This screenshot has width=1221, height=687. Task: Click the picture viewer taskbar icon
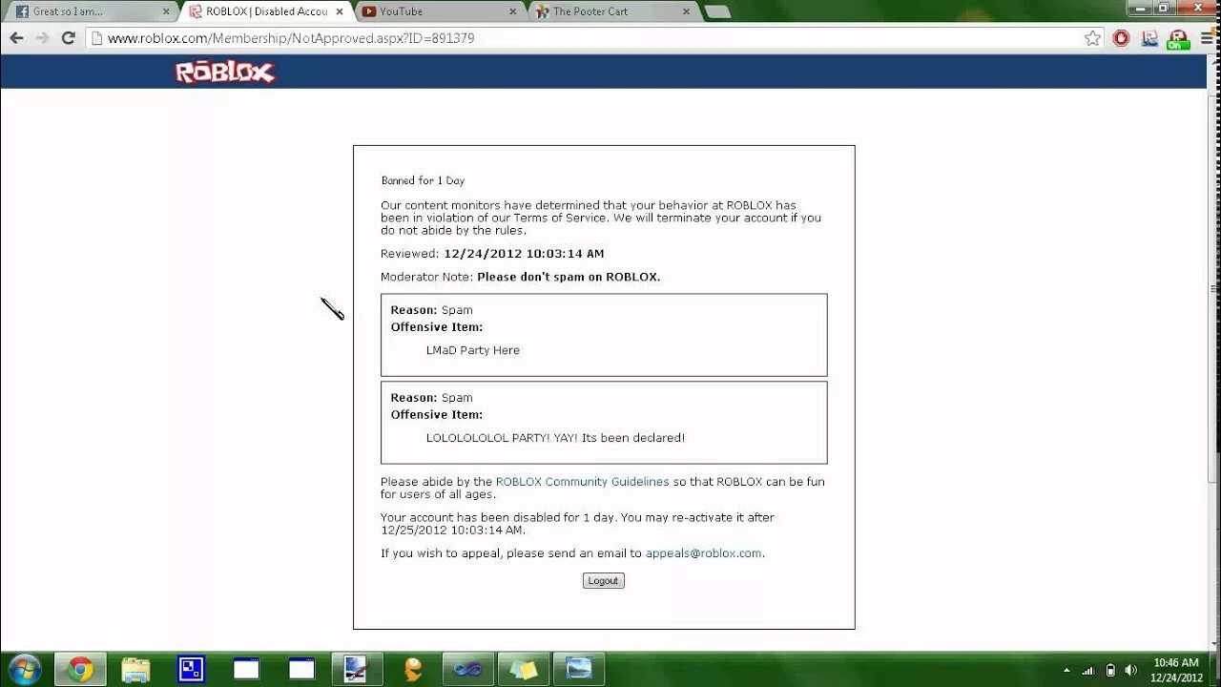(578, 669)
